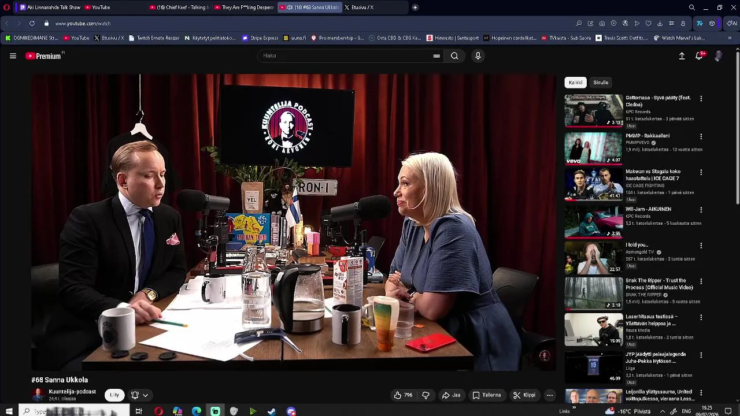Open the Windows Start menu
740x416 pixels.
tap(9, 411)
